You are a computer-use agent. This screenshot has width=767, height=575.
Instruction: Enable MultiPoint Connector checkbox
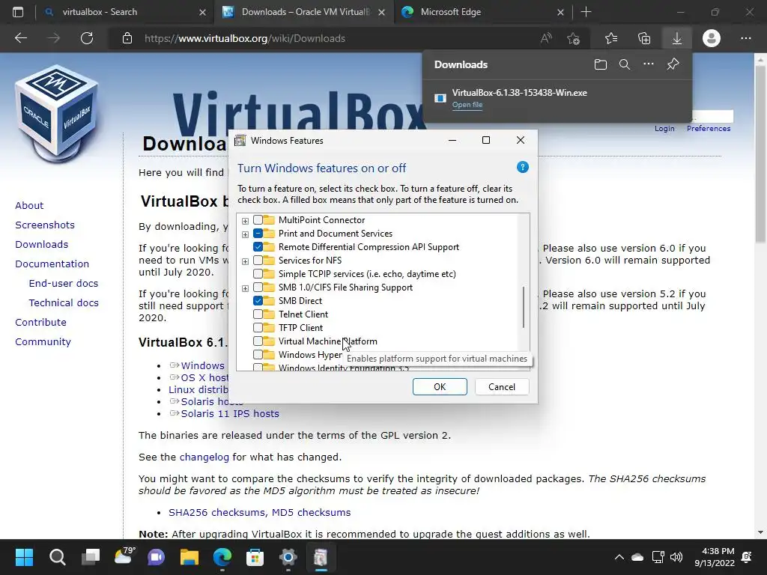pos(258,220)
